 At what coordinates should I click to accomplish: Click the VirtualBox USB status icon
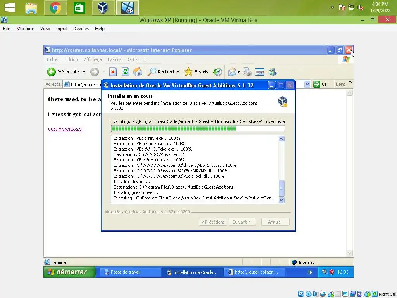[331, 294]
